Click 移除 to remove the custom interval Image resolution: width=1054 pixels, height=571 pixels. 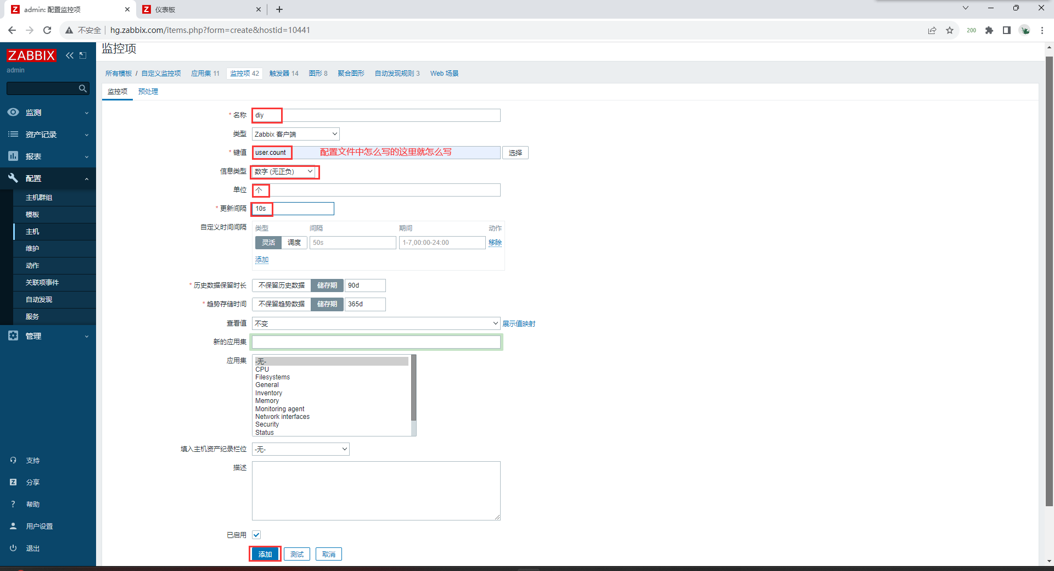coord(495,243)
